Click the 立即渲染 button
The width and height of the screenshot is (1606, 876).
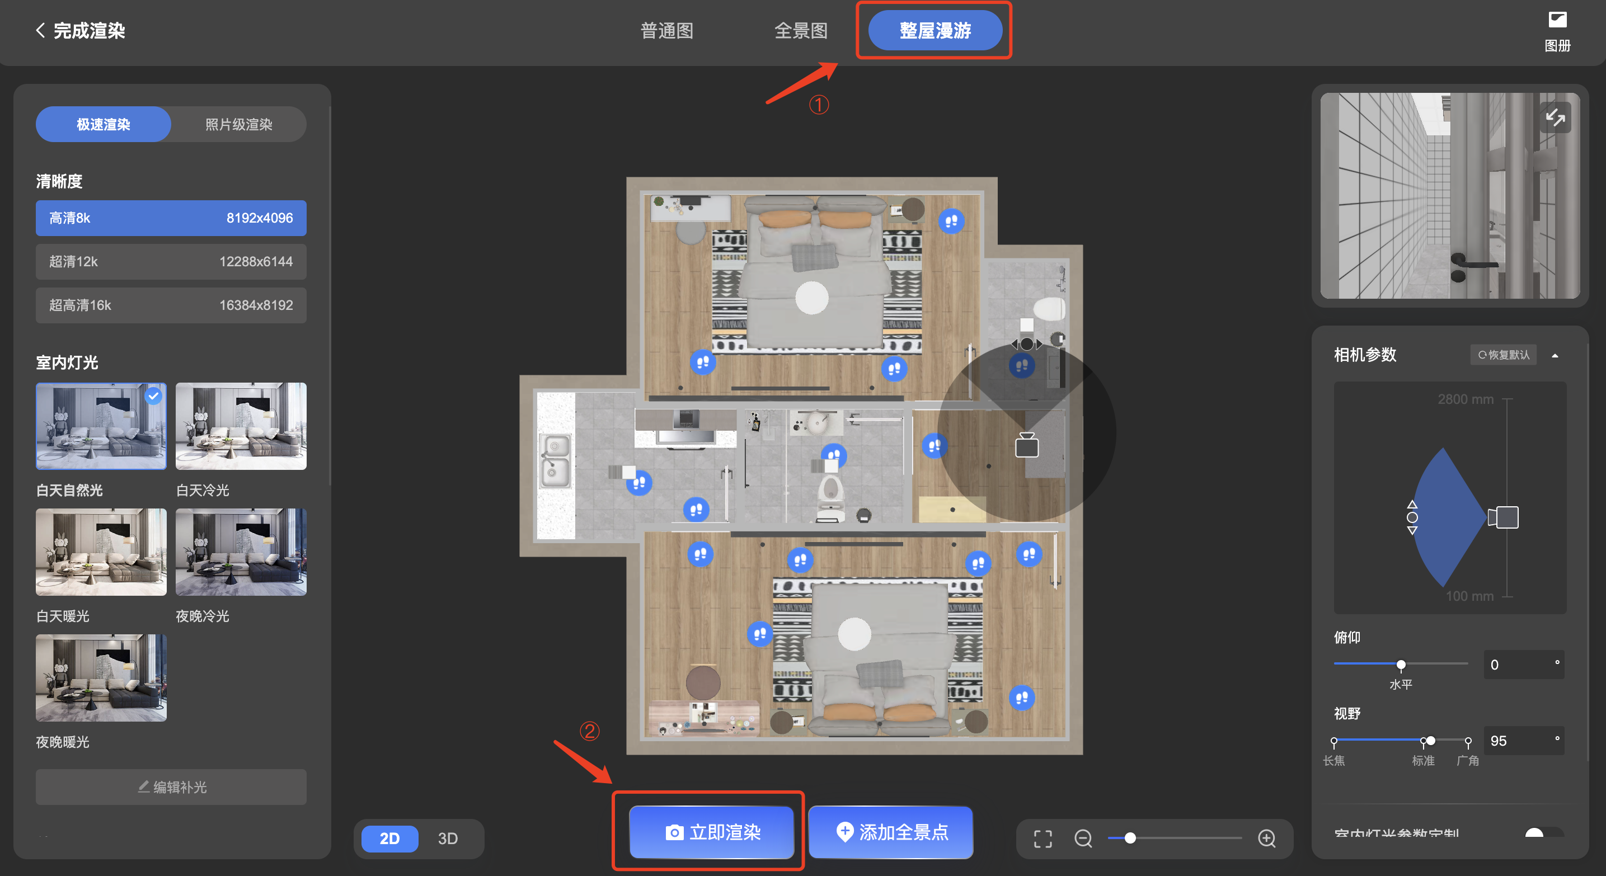click(x=711, y=832)
